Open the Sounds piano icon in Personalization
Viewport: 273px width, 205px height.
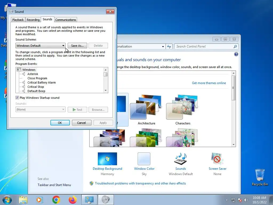[180, 159]
